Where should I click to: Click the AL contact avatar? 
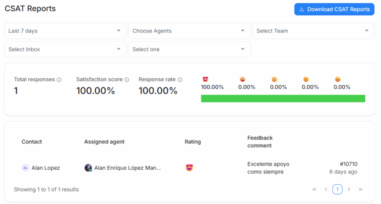(x=25, y=168)
